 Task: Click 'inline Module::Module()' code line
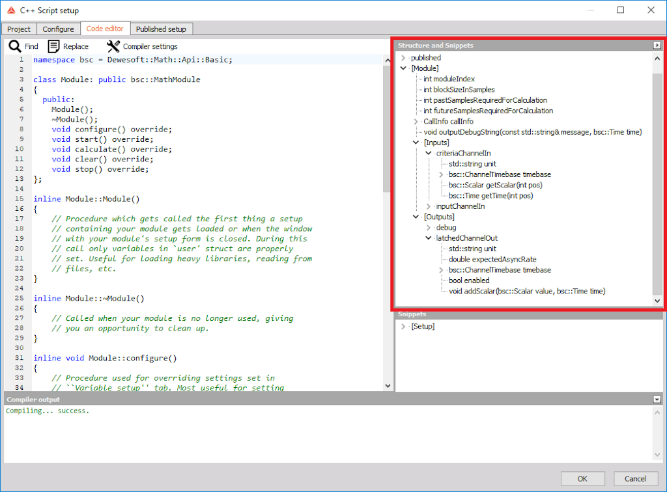click(x=87, y=199)
